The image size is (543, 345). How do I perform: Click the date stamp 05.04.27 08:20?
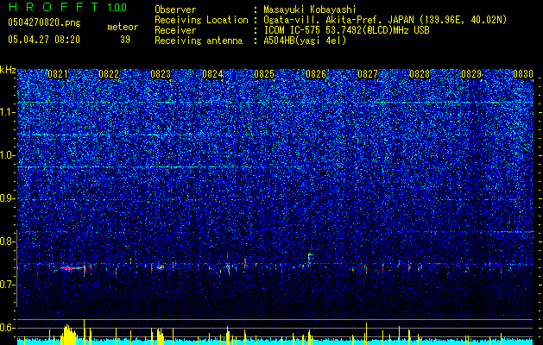(44, 40)
